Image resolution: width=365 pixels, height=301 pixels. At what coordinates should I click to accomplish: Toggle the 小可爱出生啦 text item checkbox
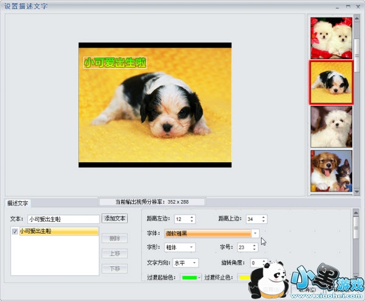[15, 232]
